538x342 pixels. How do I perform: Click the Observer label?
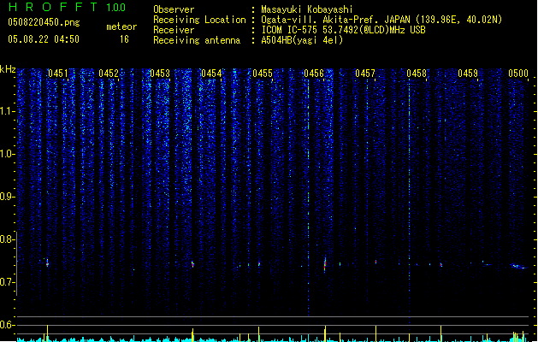(174, 9)
